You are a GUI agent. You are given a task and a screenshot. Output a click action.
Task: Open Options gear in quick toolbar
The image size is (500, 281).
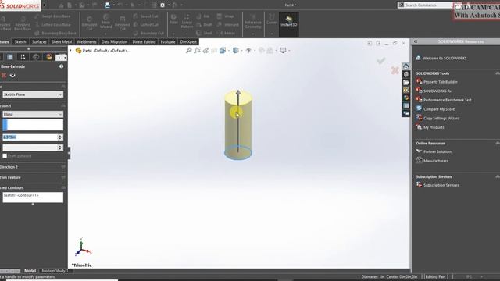(162, 5)
